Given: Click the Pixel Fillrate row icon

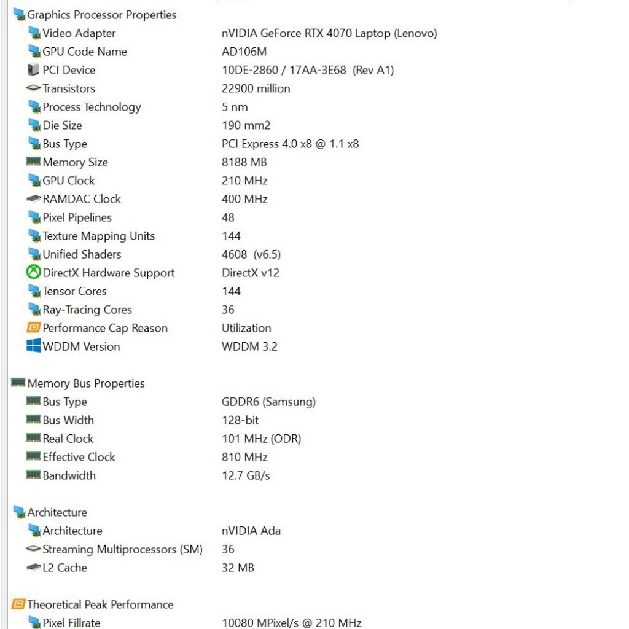Looking at the screenshot, I should [x=34, y=623].
